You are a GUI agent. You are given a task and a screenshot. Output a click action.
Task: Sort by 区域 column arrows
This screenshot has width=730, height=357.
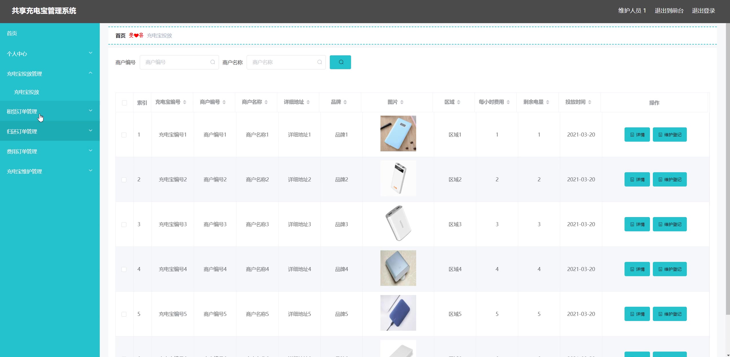[x=458, y=102]
